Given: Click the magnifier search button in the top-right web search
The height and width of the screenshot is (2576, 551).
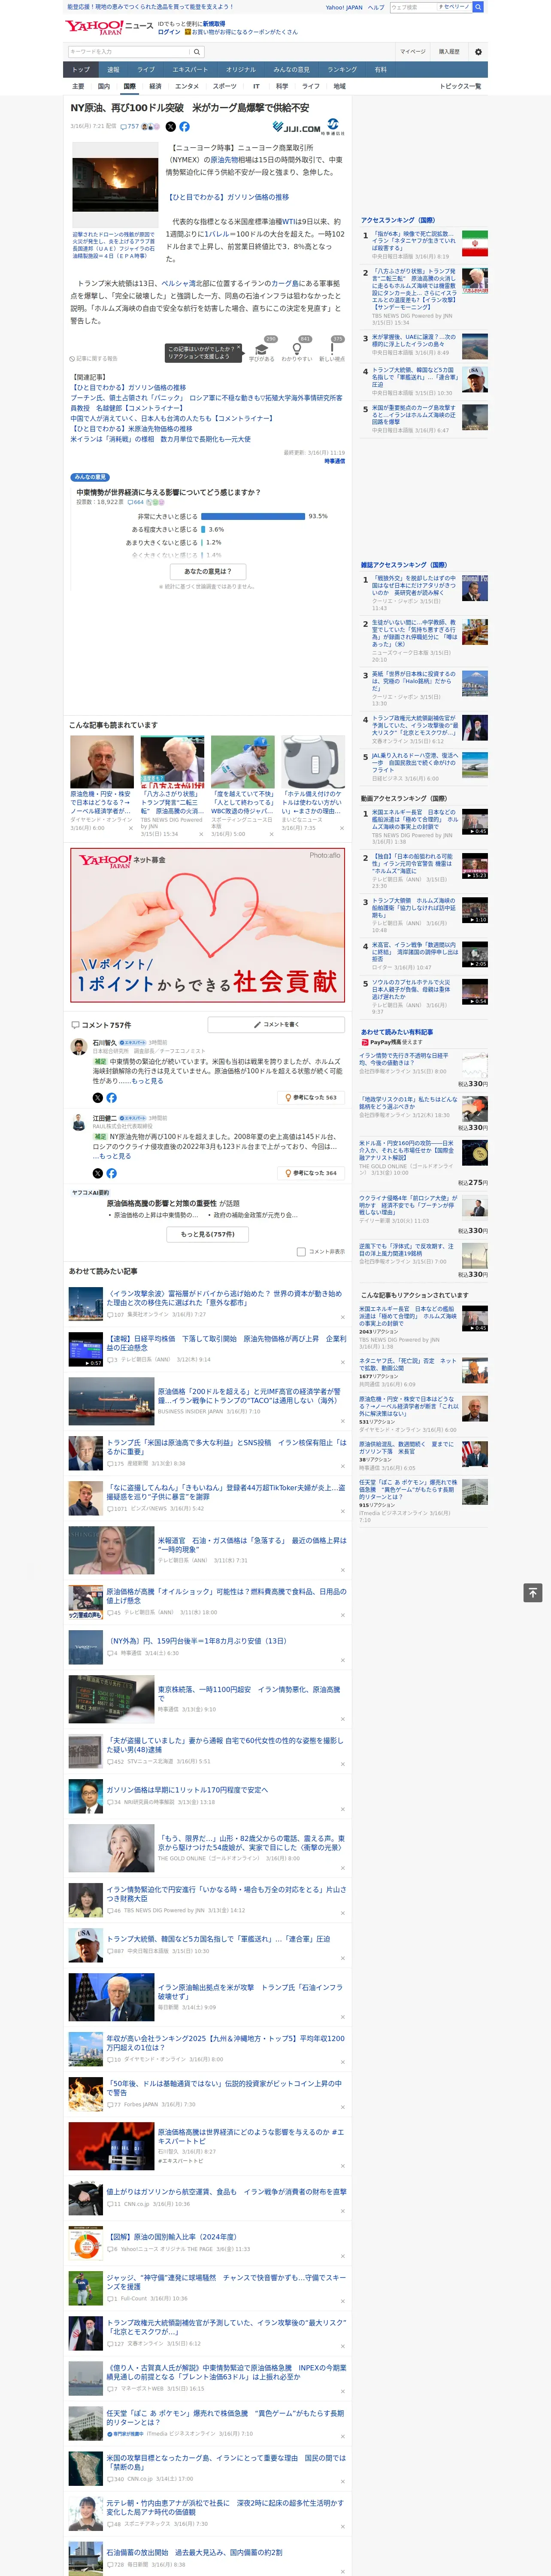Looking at the screenshot, I should click(478, 7).
